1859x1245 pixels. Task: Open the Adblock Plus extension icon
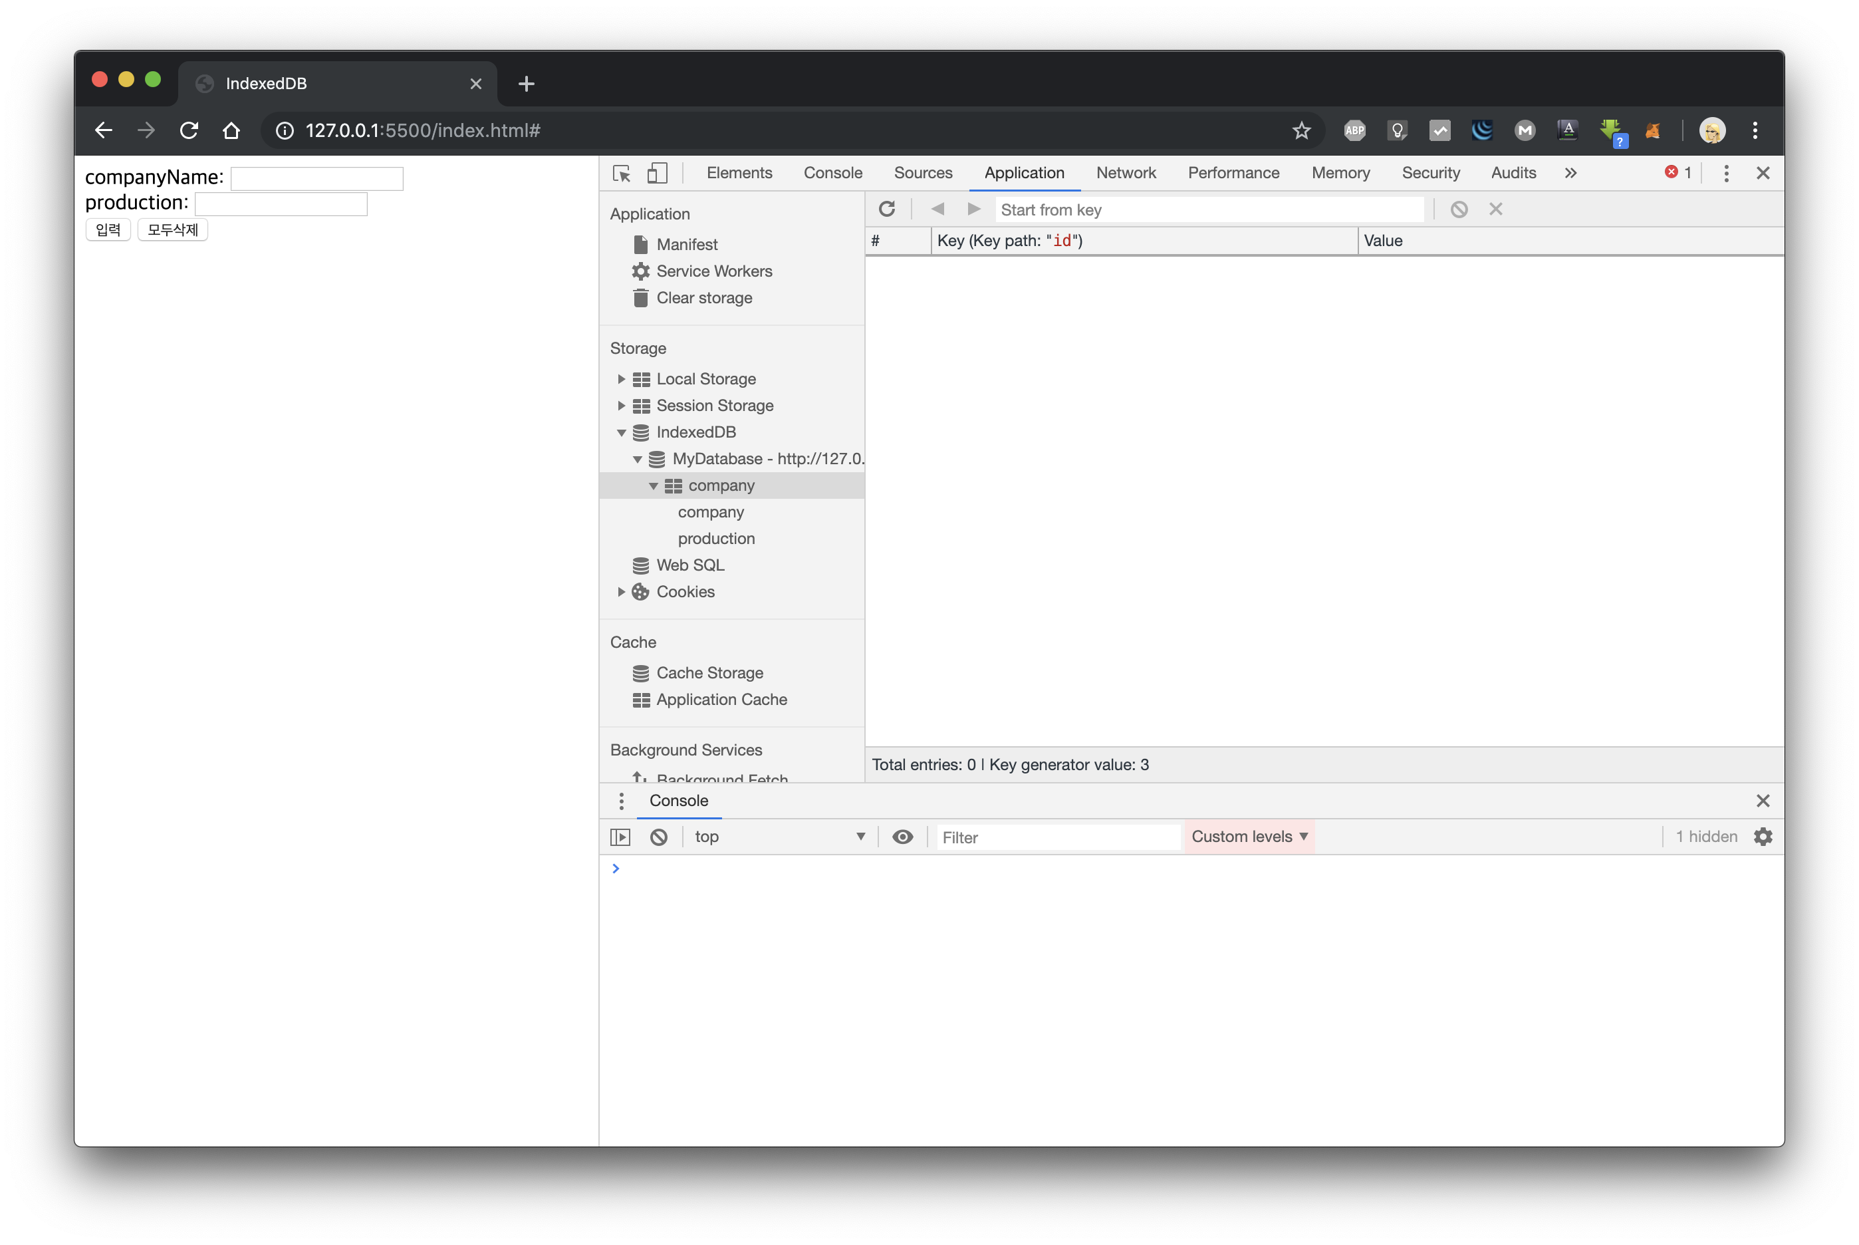[x=1354, y=130]
